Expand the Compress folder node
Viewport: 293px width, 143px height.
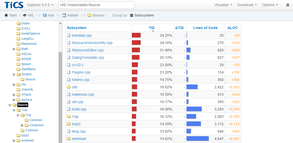[x=22, y=125]
